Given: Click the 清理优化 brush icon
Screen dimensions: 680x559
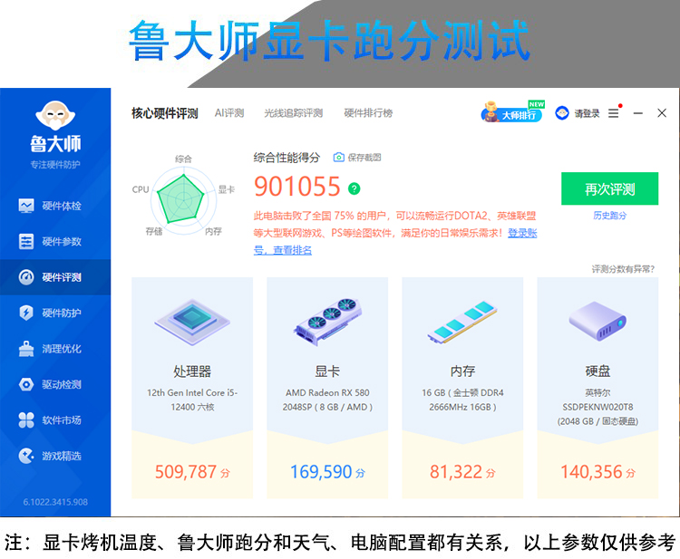Looking at the screenshot, I should tap(26, 349).
